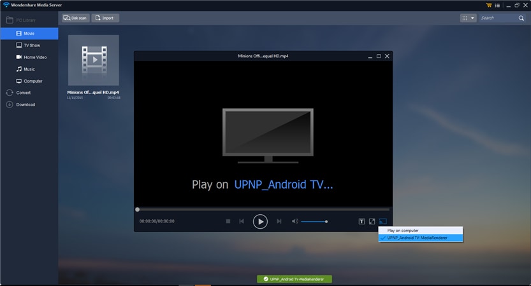This screenshot has height=286, width=531.
Task: Select UPNP_Android TV-MediaRenderer in menu
Action: (421, 238)
